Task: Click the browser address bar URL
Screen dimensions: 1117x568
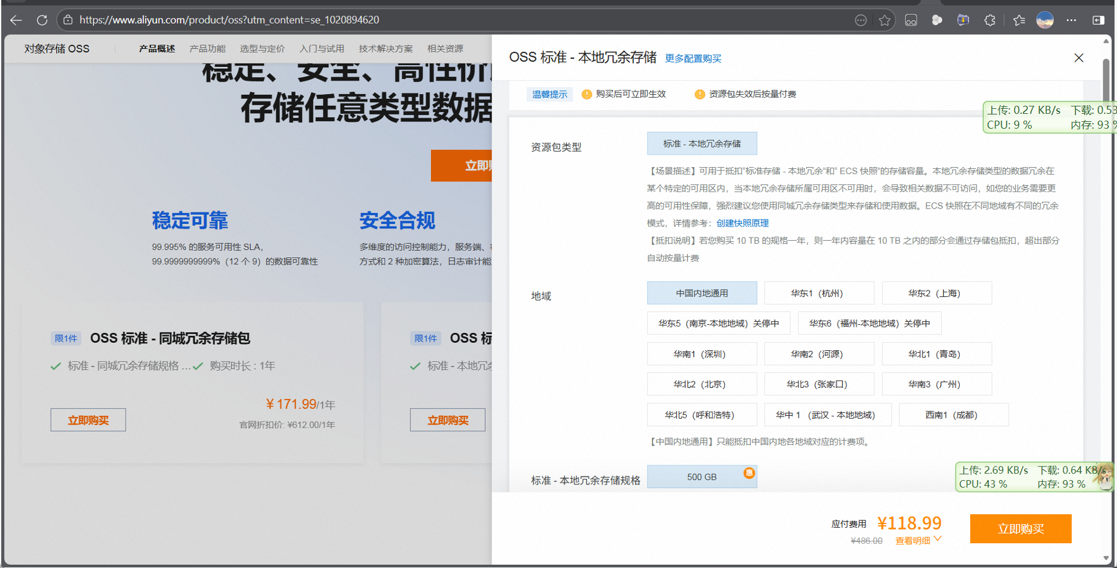Action: (229, 20)
